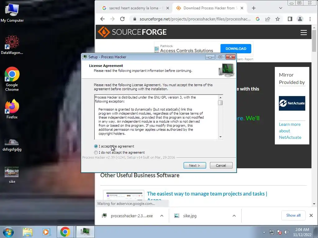
Task: Click Access Controls Solutions ad text
Action: 187,51
